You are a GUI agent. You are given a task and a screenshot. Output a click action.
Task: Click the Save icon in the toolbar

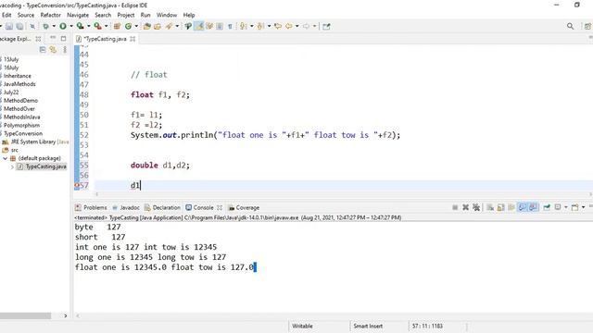coord(9,27)
